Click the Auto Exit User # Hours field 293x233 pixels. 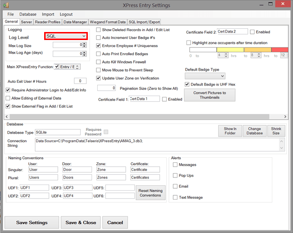click(80, 81)
